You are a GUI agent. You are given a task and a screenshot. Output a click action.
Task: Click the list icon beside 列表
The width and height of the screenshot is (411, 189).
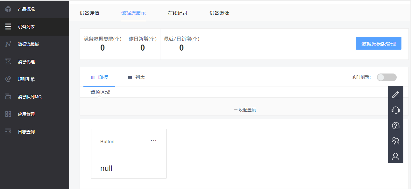point(130,77)
